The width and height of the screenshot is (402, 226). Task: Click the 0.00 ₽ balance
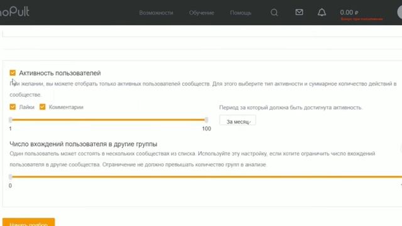click(349, 13)
